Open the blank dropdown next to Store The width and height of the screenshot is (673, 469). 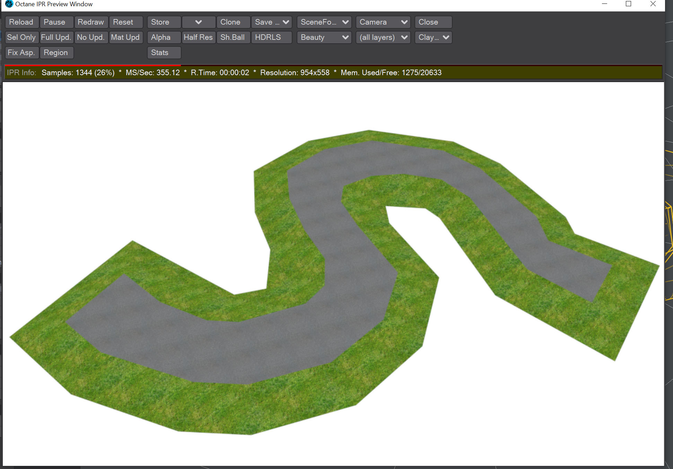point(198,22)
